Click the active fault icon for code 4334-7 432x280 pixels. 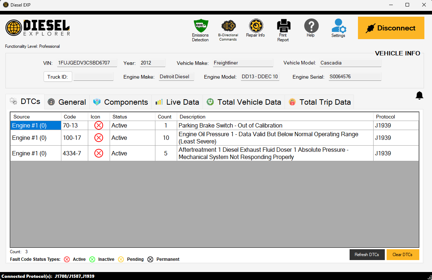[x=99, y=153]
